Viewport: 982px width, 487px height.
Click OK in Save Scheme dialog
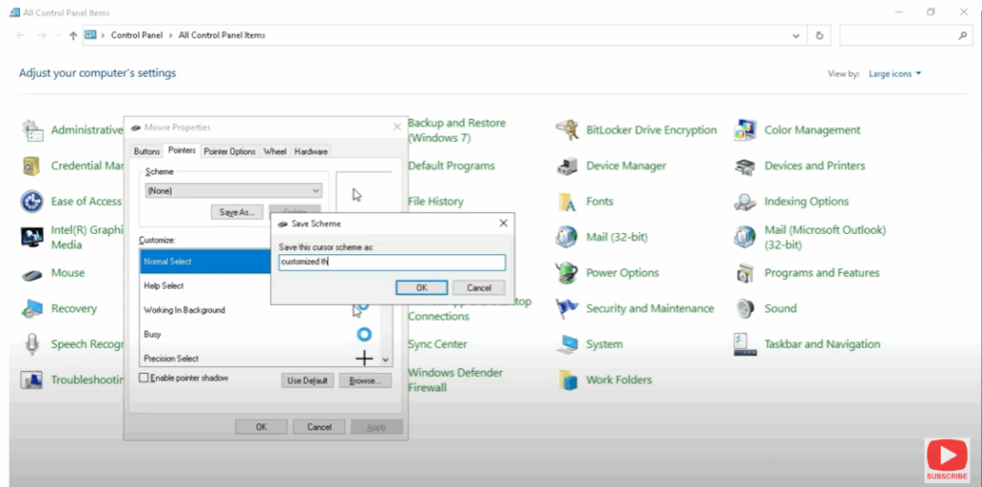422,288
